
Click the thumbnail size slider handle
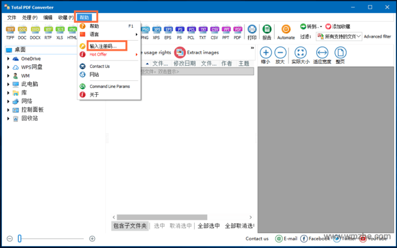coord(19,238)
